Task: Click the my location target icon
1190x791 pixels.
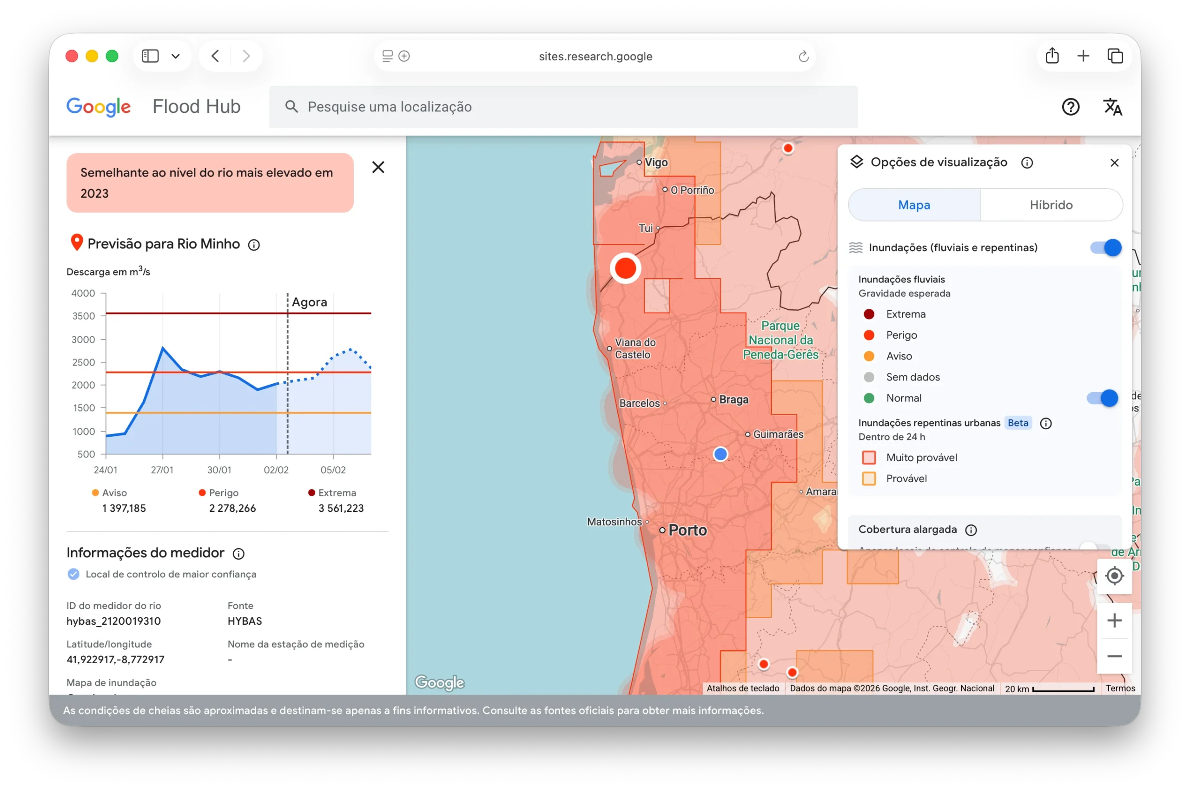Action: [x=1114, y=575]
